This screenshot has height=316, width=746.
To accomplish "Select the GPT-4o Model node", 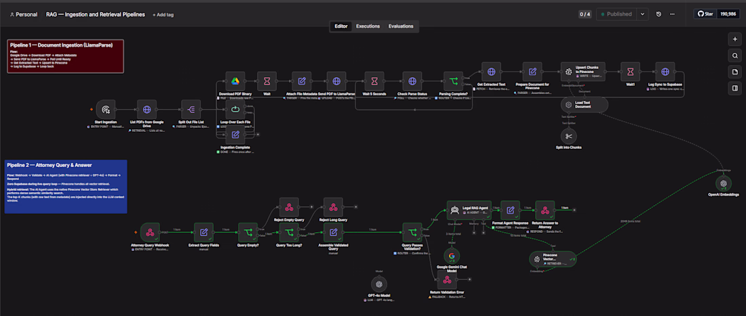I will click(379, 285).
